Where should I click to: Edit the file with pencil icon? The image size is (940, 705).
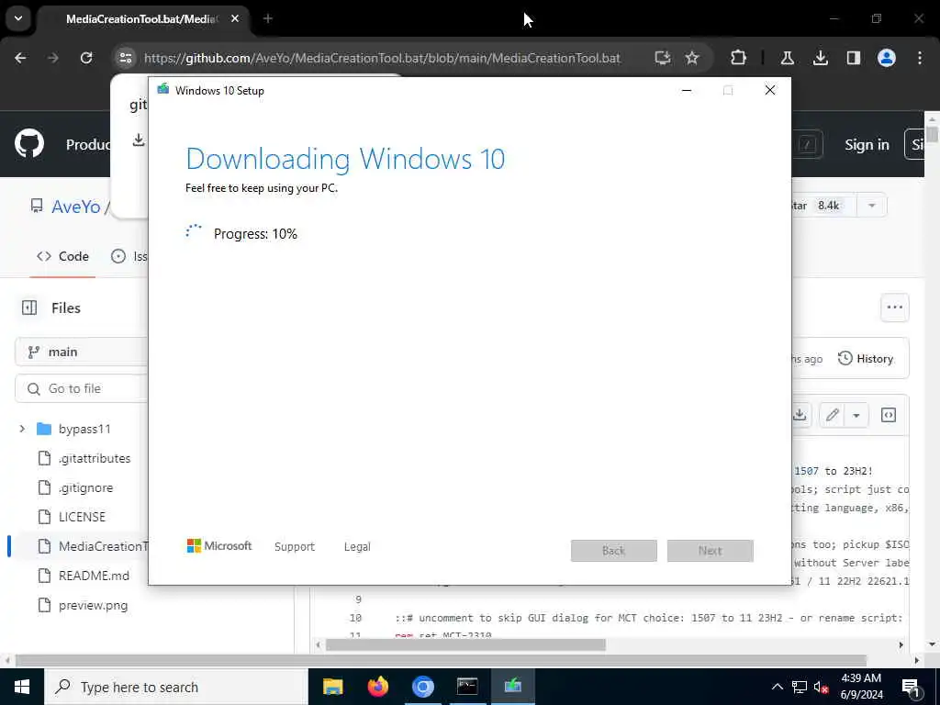(x=832, y=415)
